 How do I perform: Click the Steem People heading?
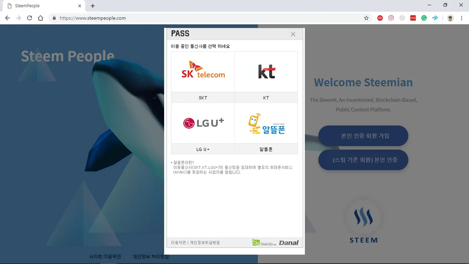(67, 56)
